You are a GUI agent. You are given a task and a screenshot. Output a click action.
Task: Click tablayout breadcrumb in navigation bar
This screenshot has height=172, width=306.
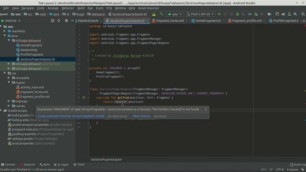coord(96,14)
